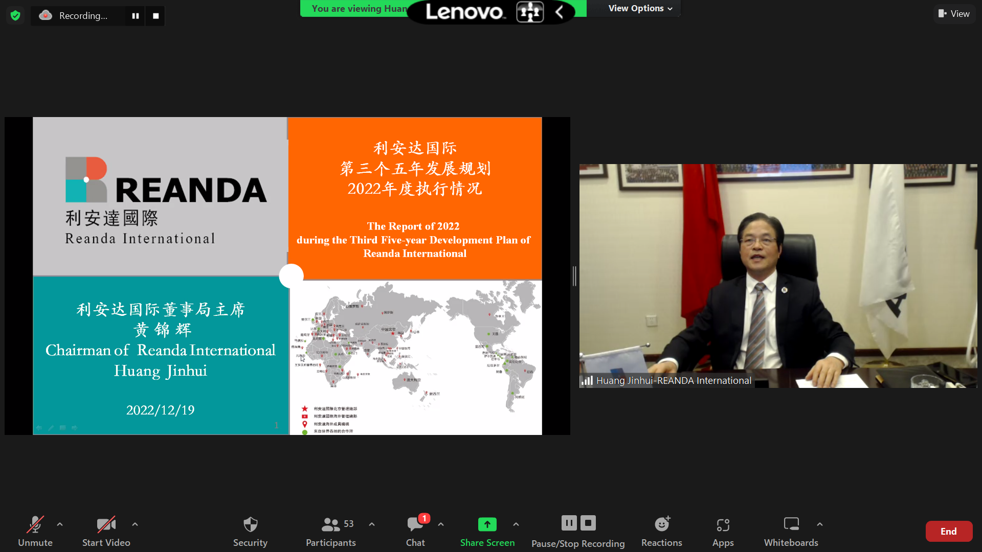The height and width of the screenshot is (552, 982).
Task: Click 'Reanda International' text under logo
Action: click(140, 239)
